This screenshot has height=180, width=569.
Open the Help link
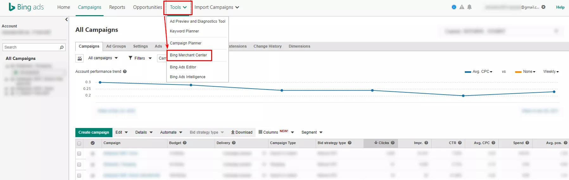coord(560,7)
